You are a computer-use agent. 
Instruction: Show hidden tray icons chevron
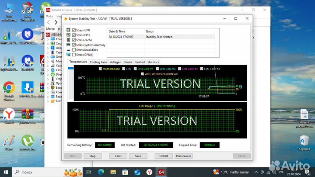coord(256,172)
